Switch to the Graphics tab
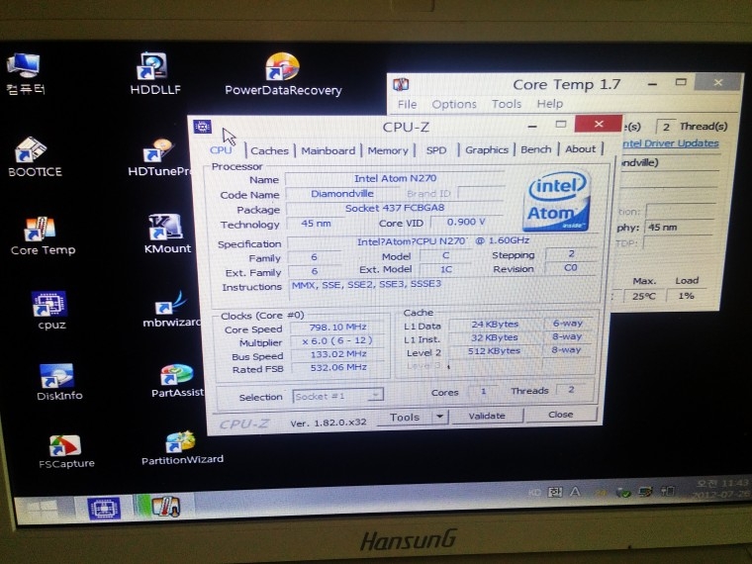 (x=487, y=149)
